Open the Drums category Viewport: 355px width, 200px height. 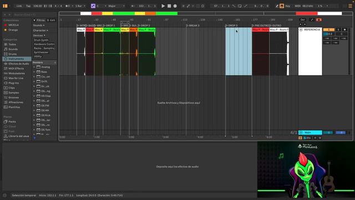tap(12, 54)
